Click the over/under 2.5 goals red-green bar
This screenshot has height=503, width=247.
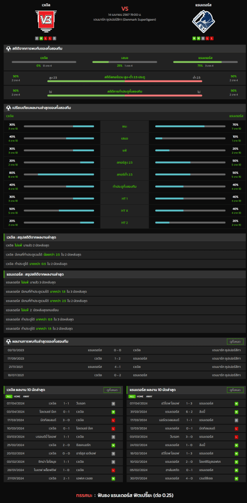click(x=124, y=81)
